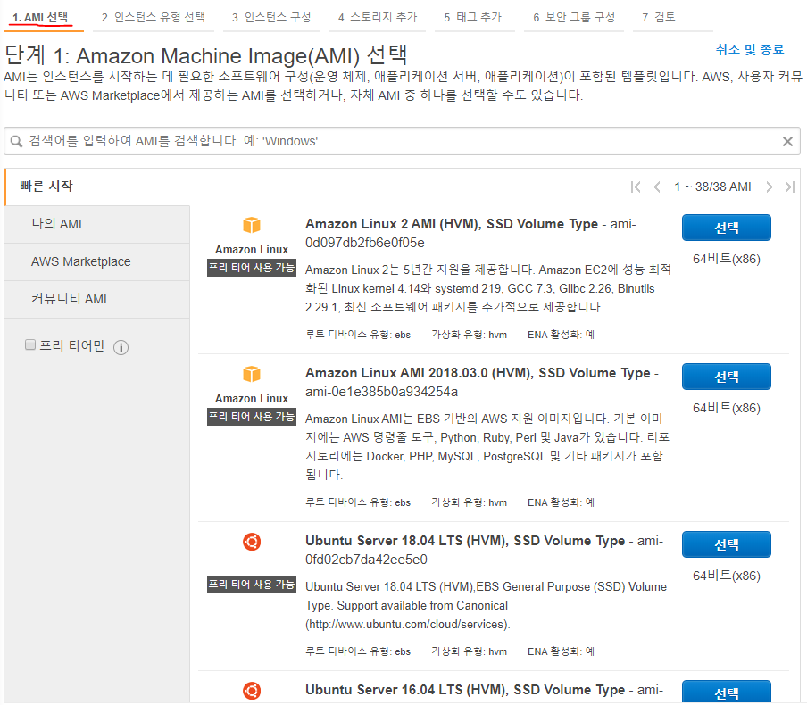This screenshot has width=807, height=705.
Task: Go to first AMI page
Action: point(636,187)
